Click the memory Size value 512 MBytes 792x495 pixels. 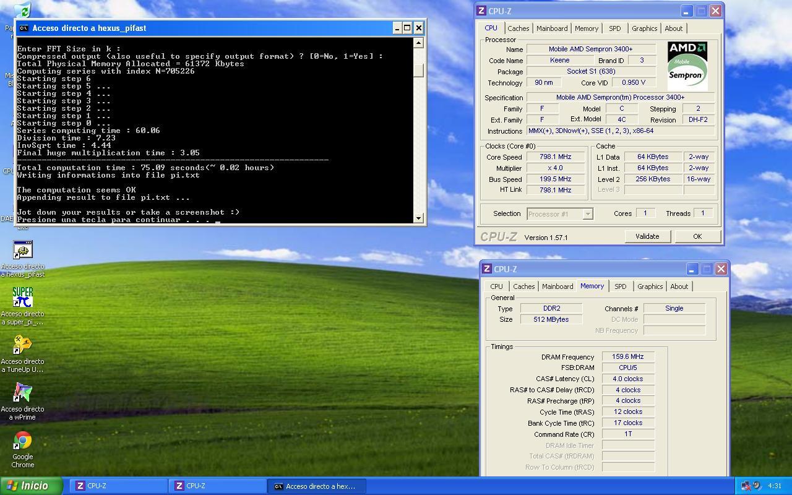point(551,319)
